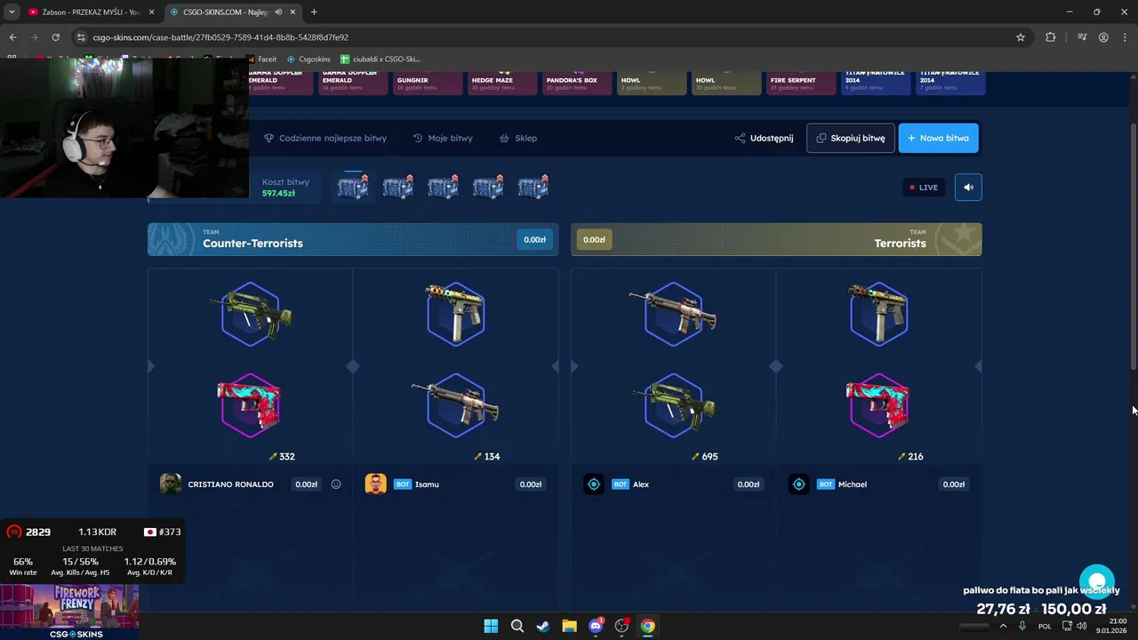Click bot Alex's avatar icon

[x=594, y=484]
